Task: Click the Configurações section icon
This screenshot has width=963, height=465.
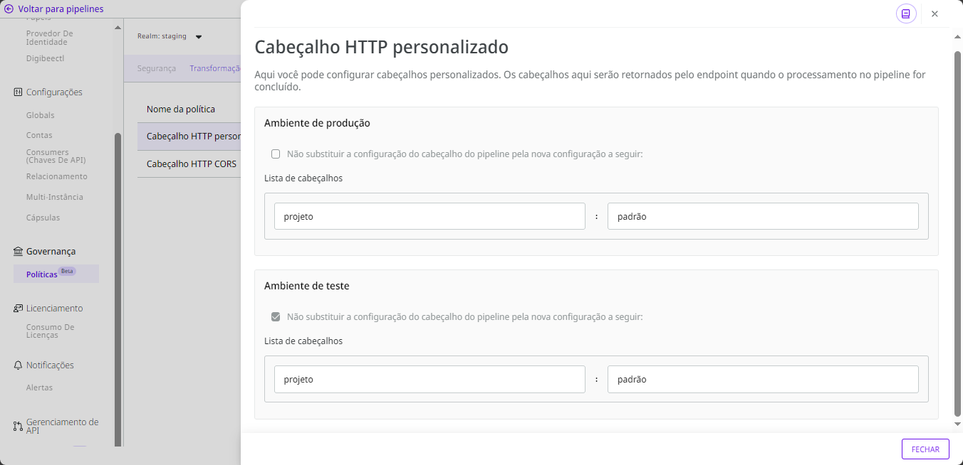Action: point(18,92)
